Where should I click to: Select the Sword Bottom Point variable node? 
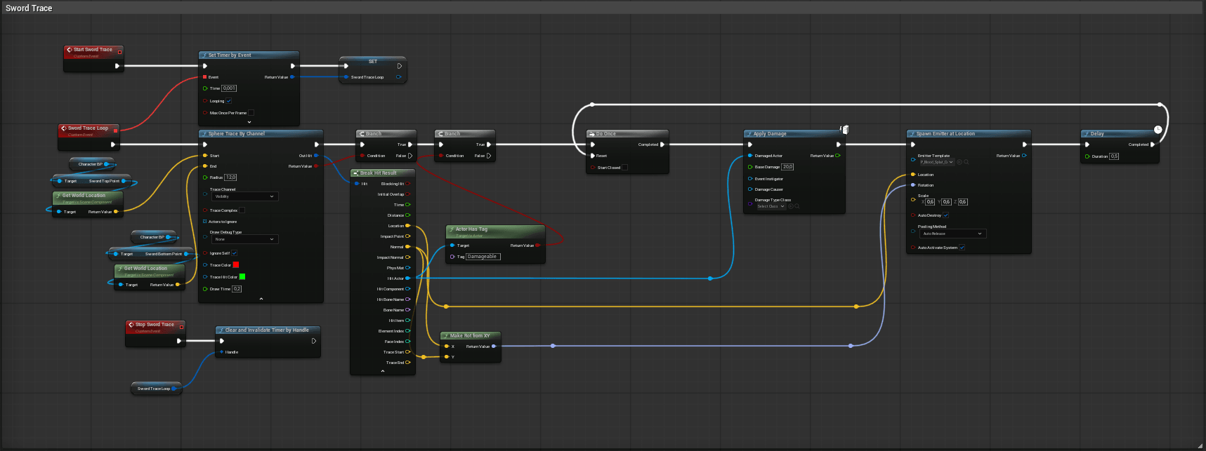pyautogui.click(x=152, y=254)
